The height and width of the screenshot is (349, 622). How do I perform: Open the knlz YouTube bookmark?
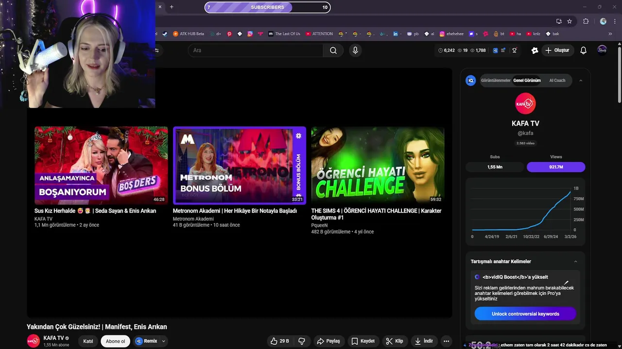[533, 34]
